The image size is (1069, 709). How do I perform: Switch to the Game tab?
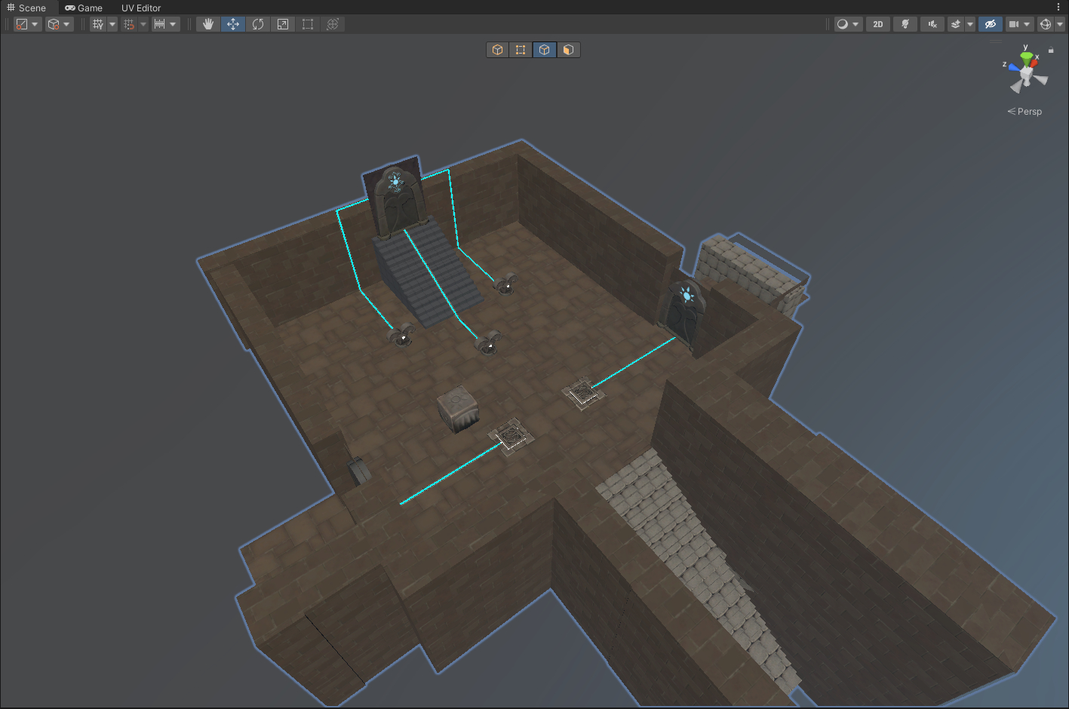(x=84, y=8)
